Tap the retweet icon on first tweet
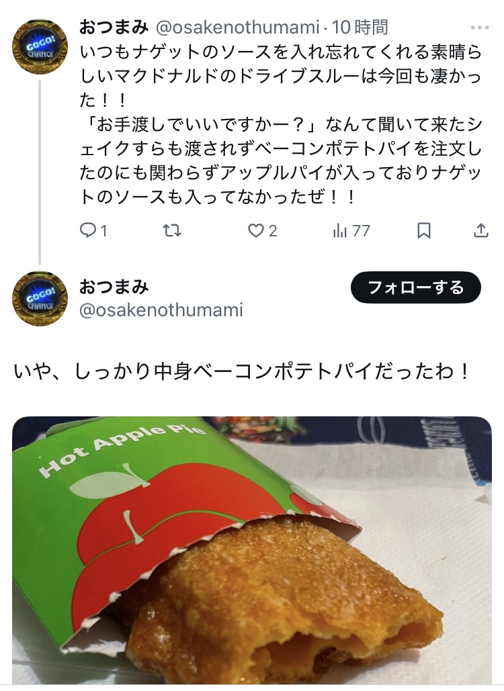This screenshot has width=504, height=691. click(172, 230)
